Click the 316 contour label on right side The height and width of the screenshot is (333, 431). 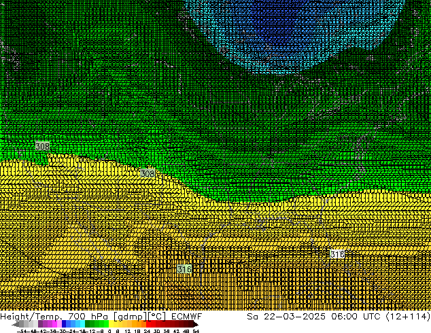point(337,253)
